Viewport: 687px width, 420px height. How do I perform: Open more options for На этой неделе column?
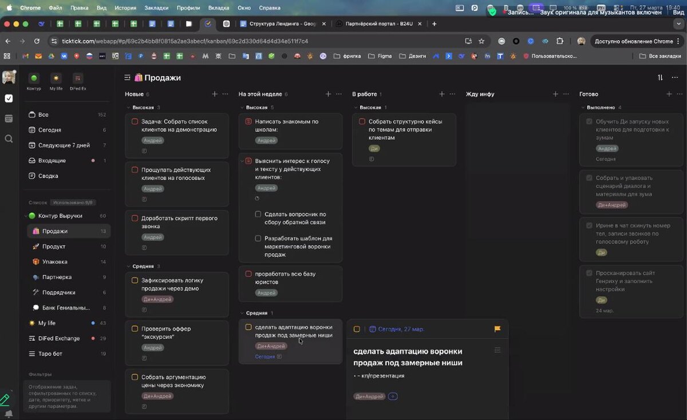point(338,94)
